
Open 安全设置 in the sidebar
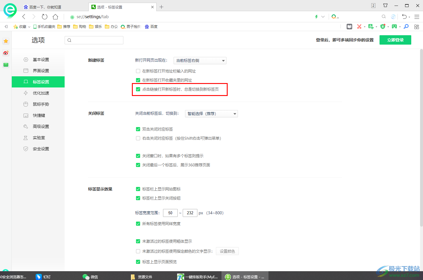(38, 149)
